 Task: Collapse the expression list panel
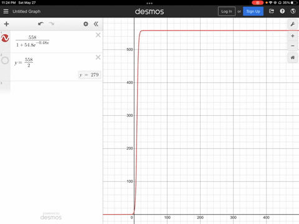click(96, 24)
